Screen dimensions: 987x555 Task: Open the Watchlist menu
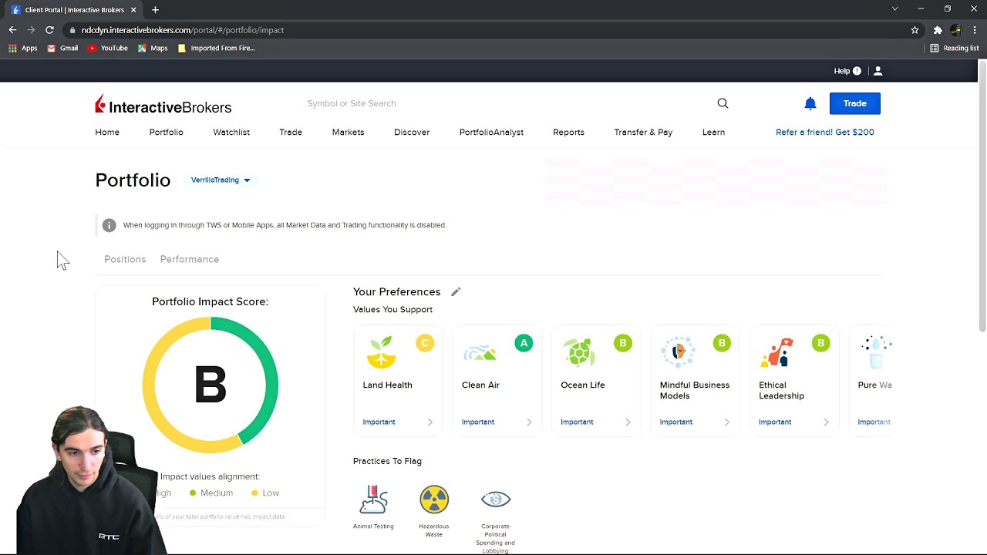pos(231,132)
